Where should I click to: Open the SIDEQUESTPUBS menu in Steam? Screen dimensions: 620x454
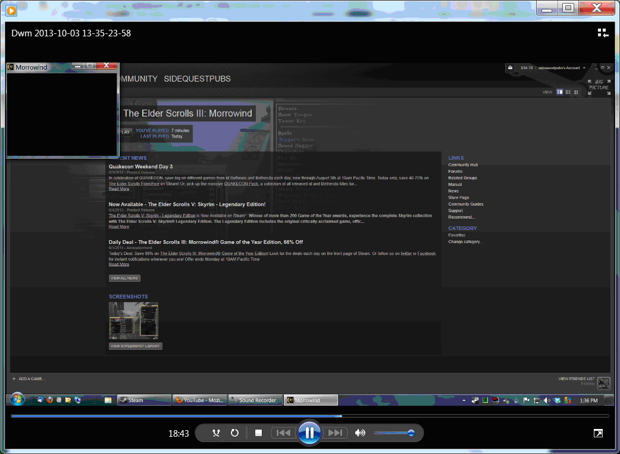pos(197,79)
